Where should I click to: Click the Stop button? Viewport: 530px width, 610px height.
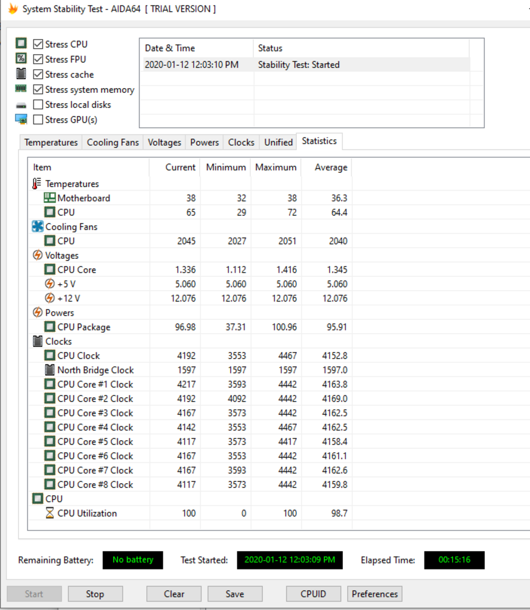pos(95,594)
